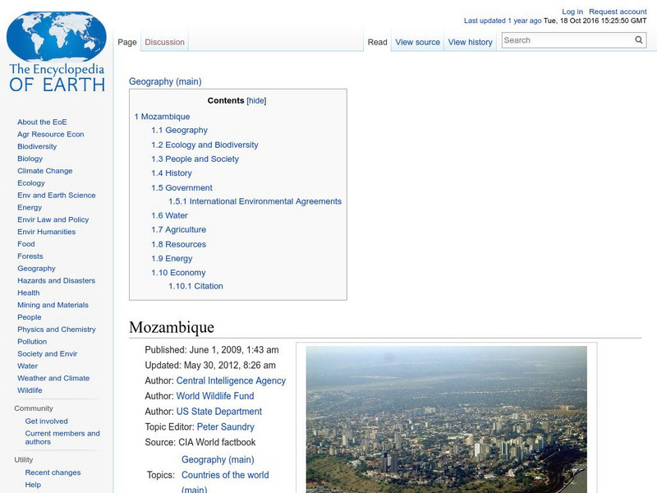Open Recent changes under Utility
Viewport: 657px width, 493px height.
coord(52,472)
